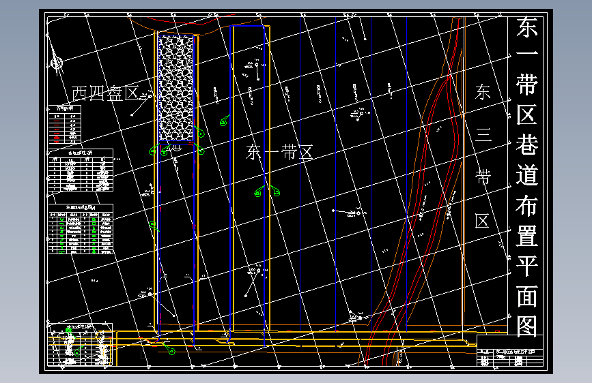Select the rock-pattern hatched goaf block
Viewport: 592px width, 383px height.
pos(176,88)
